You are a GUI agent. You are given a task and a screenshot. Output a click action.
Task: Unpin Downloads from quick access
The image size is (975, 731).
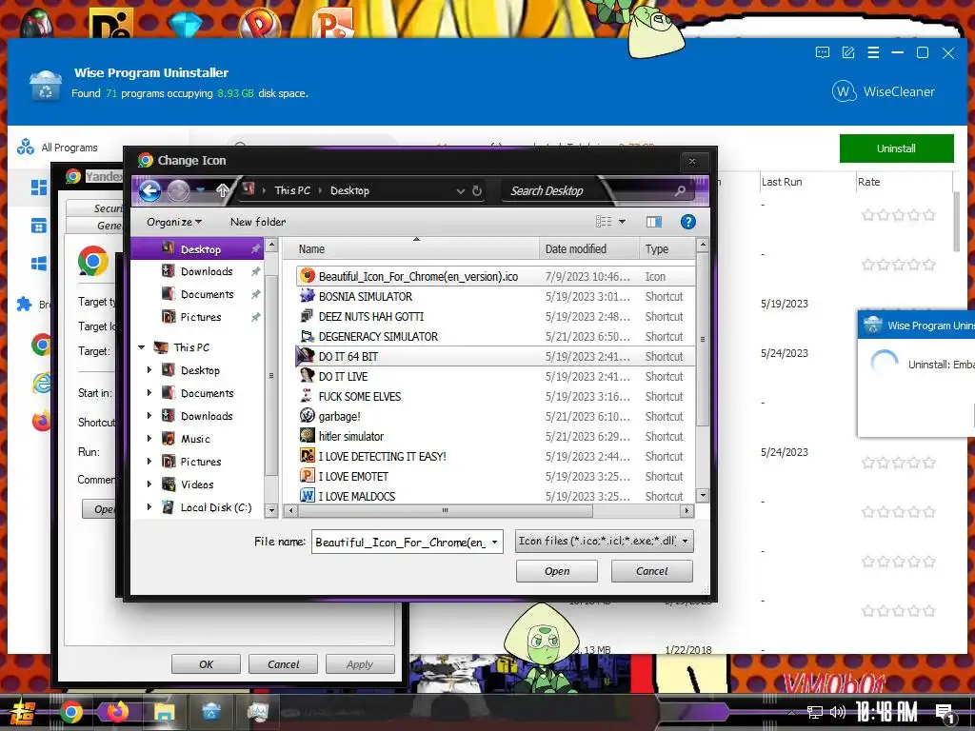(x=255, y=271)
